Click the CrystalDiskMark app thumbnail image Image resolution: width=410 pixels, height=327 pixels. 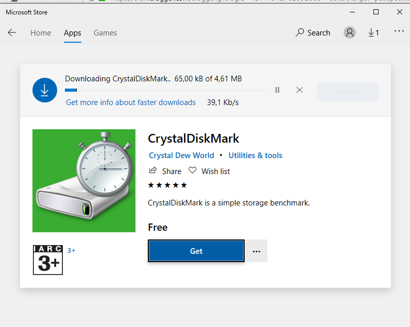point(84,181)
